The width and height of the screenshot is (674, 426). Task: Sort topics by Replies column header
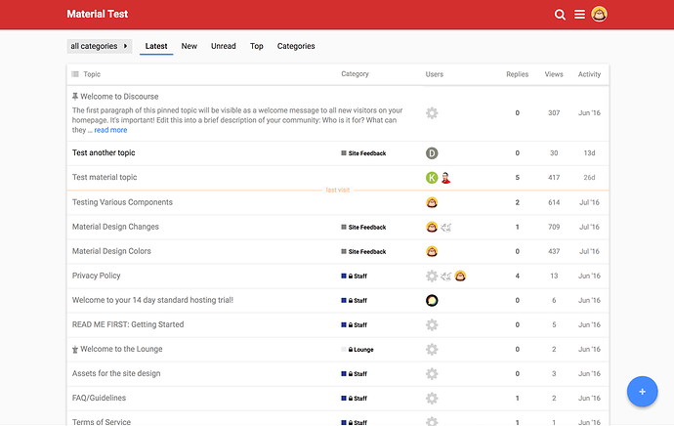click(x=517, y=74)
